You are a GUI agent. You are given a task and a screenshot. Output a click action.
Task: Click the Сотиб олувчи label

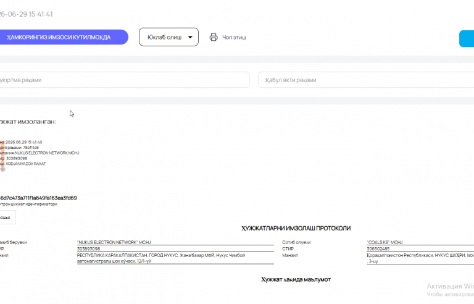(x=296, y=242)
